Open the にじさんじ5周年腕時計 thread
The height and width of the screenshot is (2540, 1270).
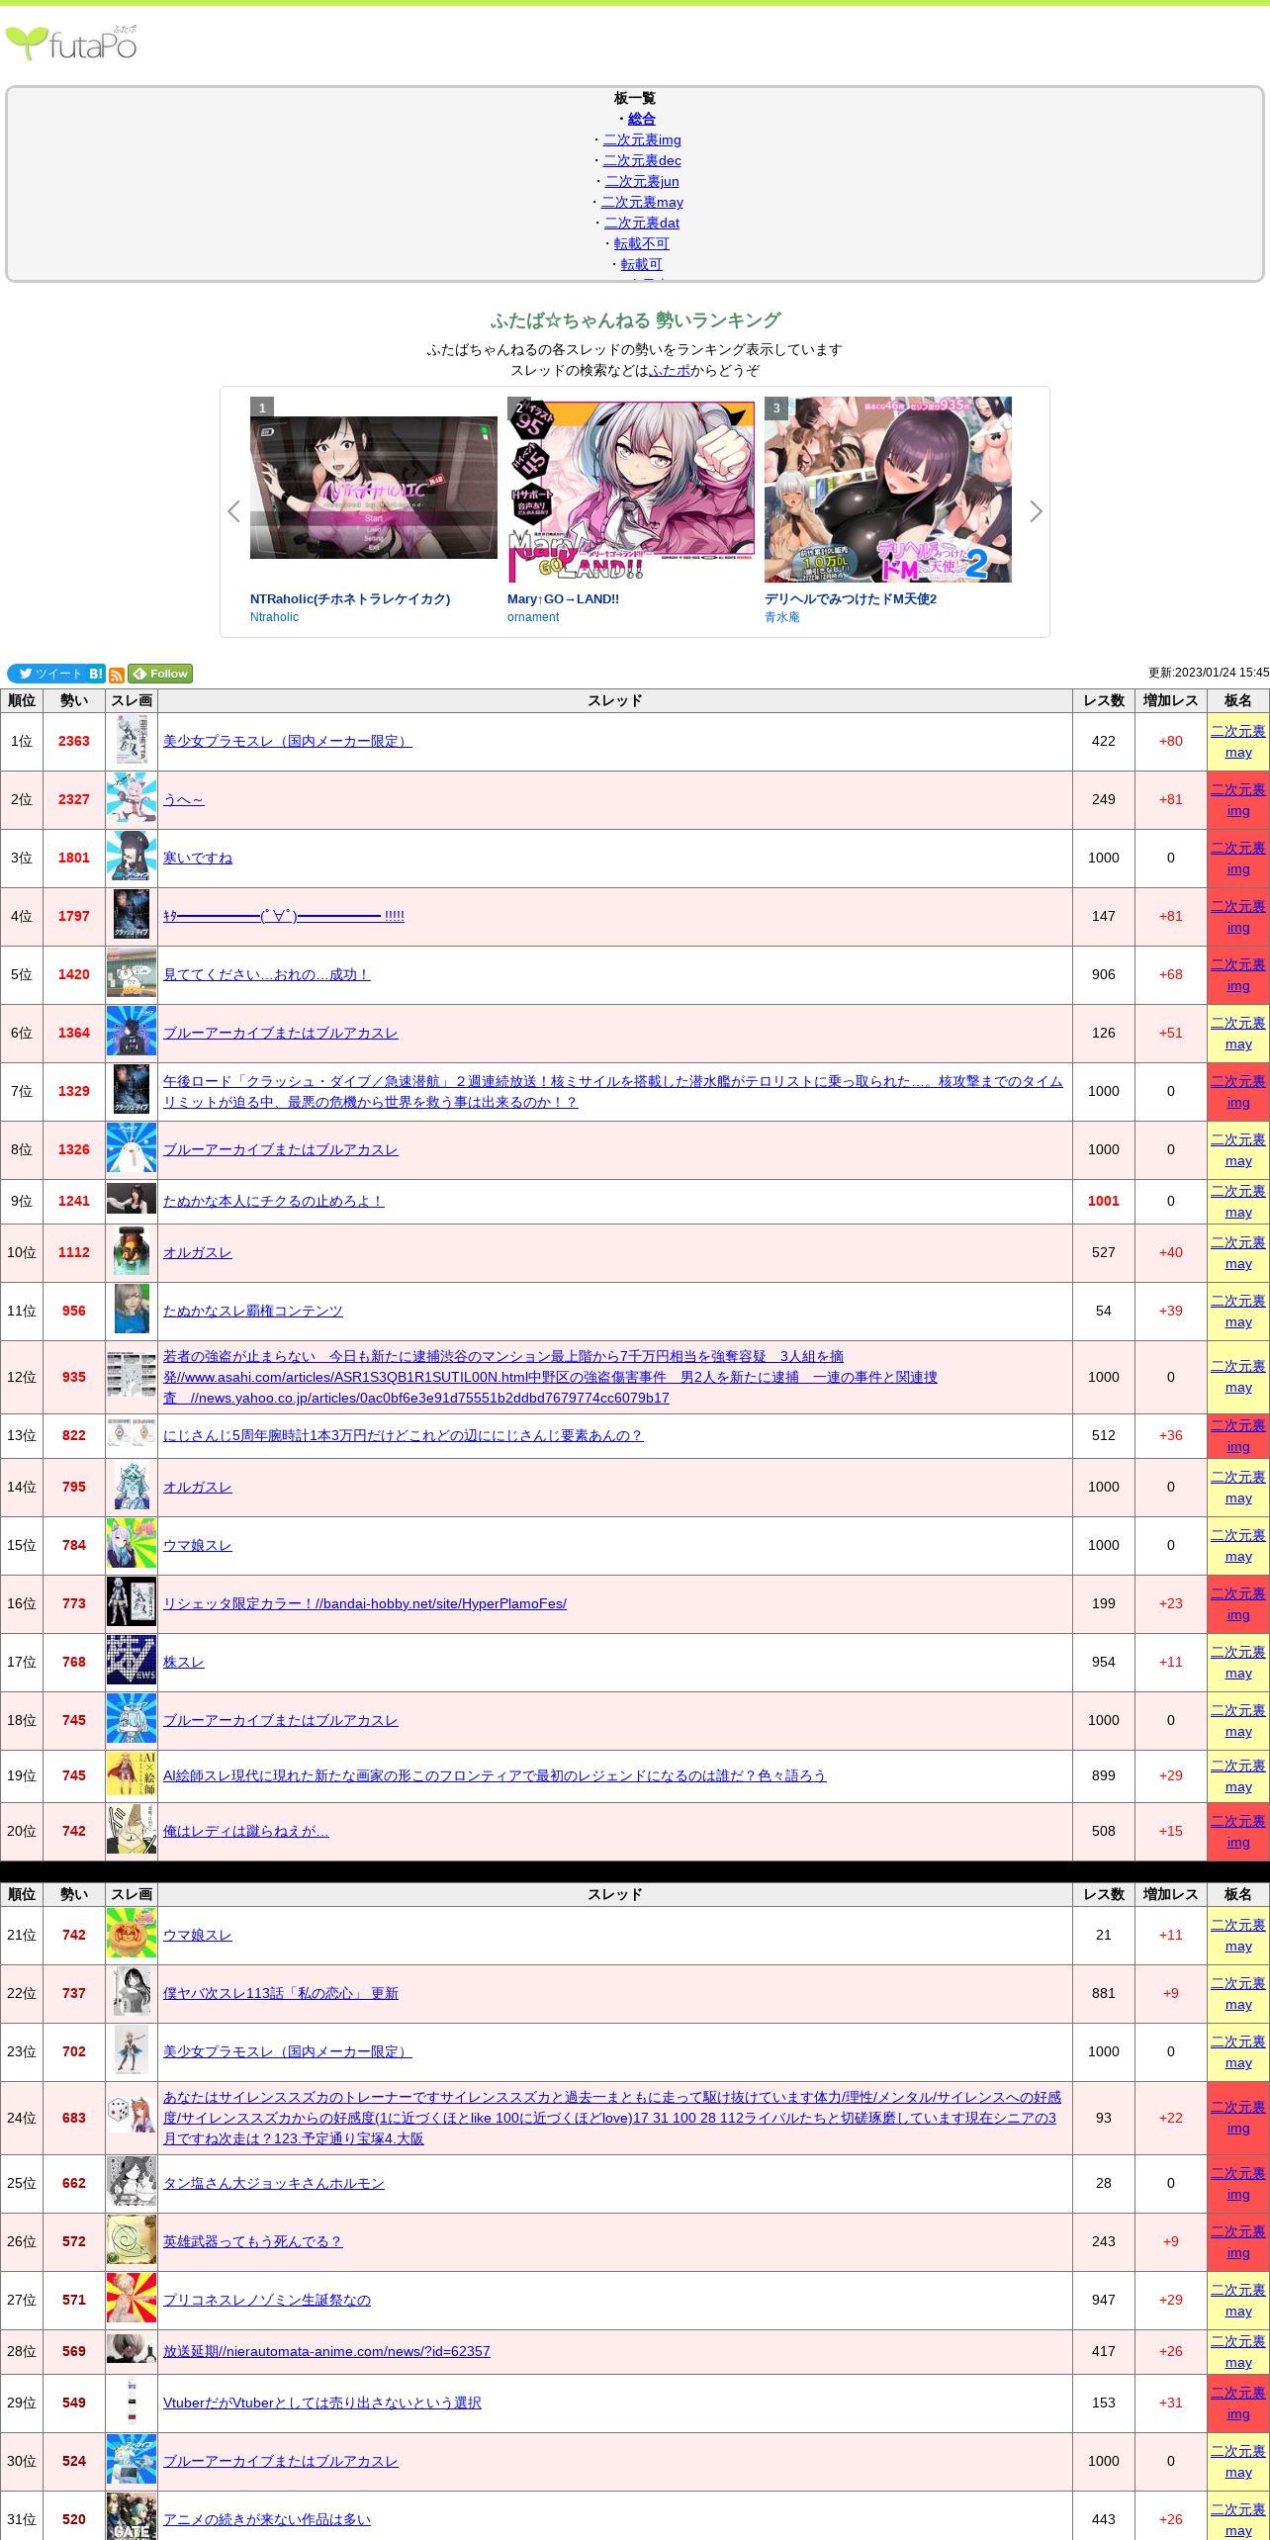point(404,1435)
